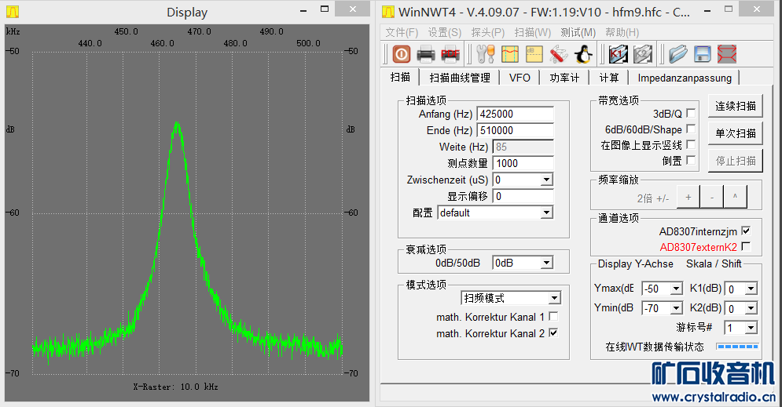
Task: Check math. Korrektur Kanal 1
Action: click(x=553, y=317)
